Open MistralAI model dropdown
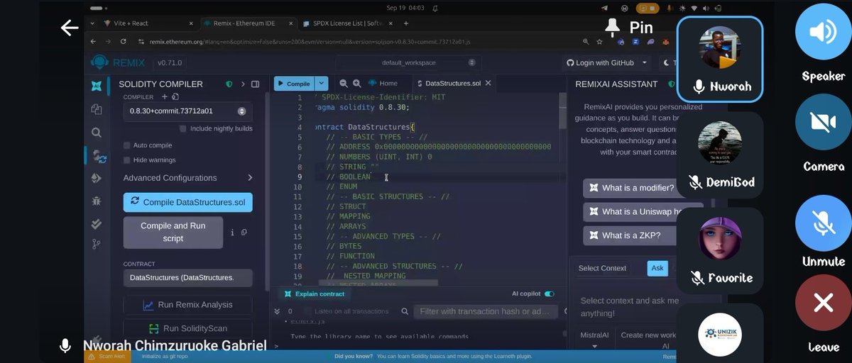 pyautogui.click(x=594, y=340)
